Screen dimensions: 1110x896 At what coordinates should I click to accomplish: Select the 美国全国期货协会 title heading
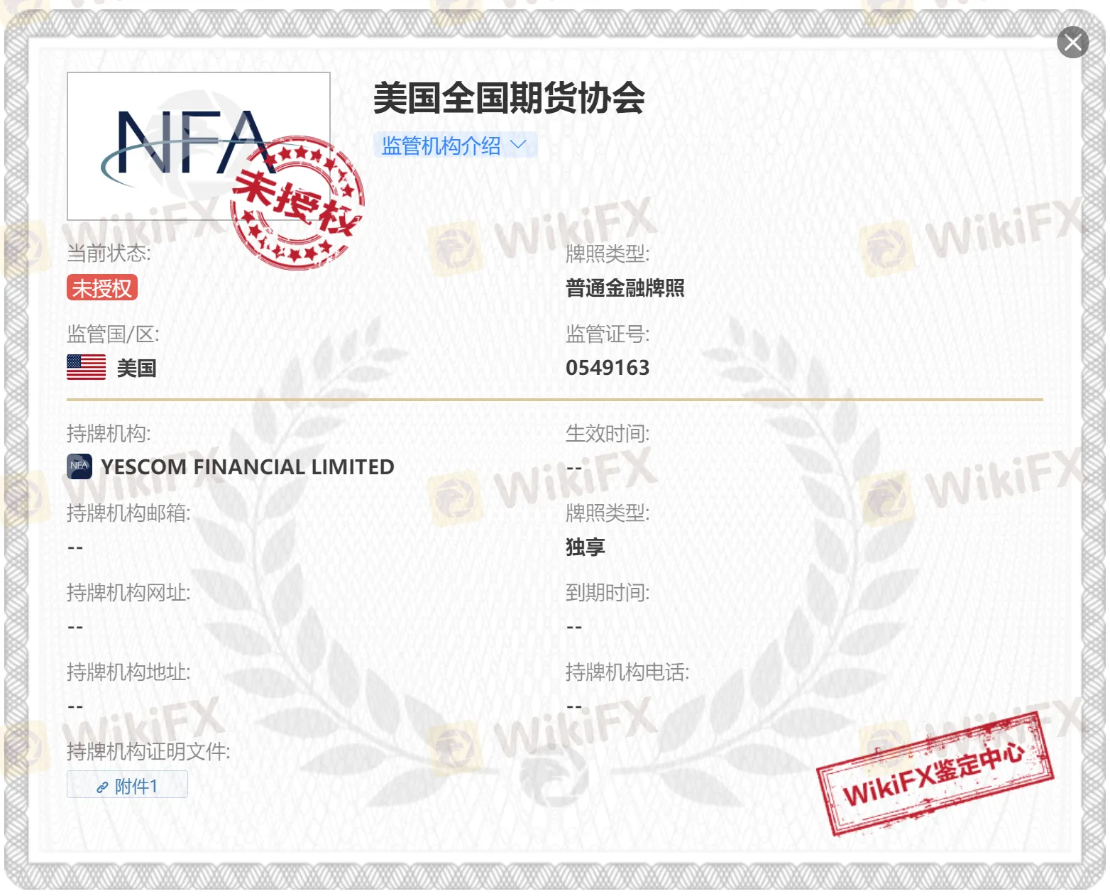pyautogui.click(x=508, y=99)
